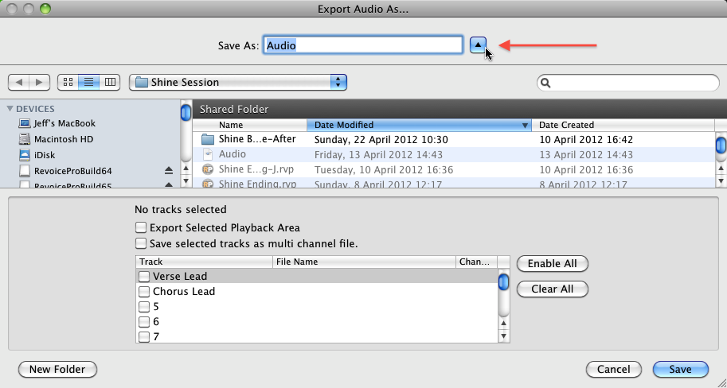Check the Chorus Lead track checkbox
Screen dimensions: 727x388
144,292
